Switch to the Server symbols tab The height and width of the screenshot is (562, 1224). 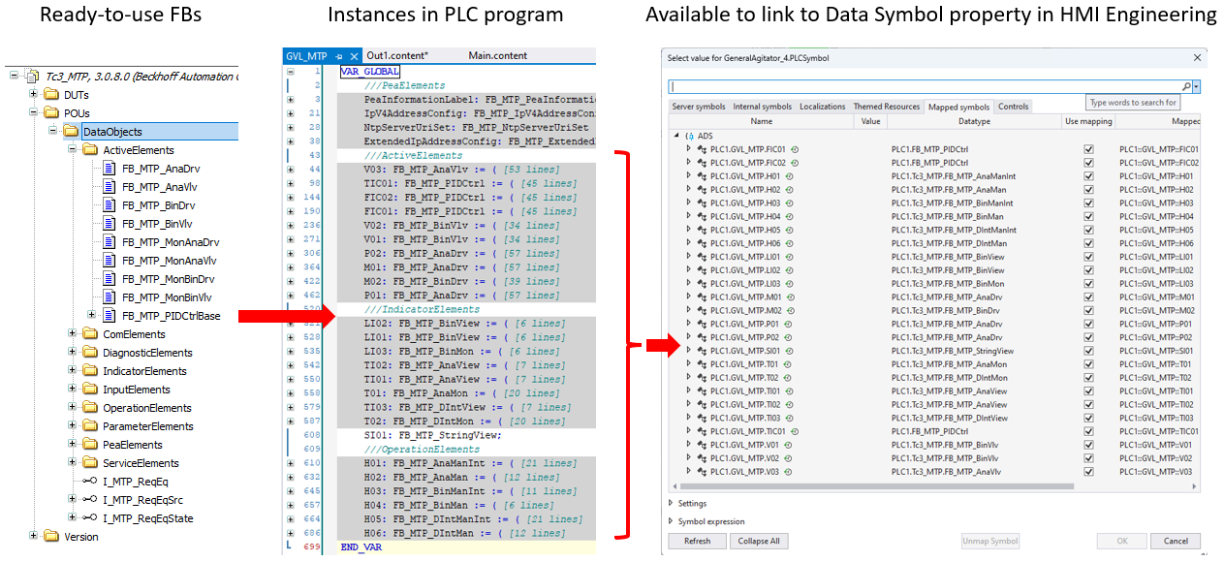[x=700, y=107]
